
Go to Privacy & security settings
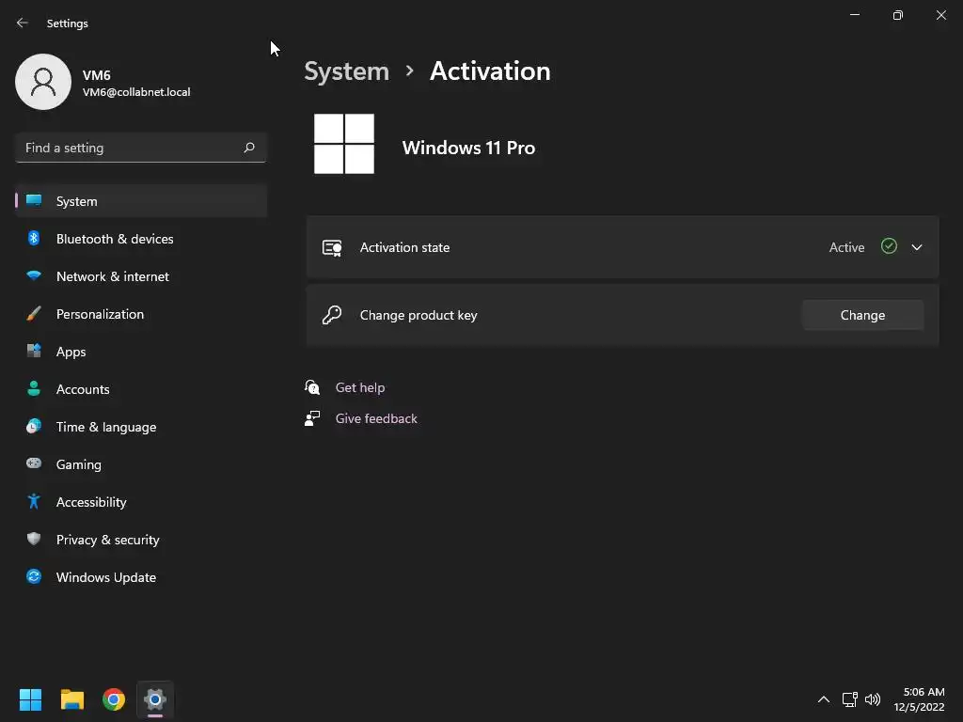[x=107, y=540]
